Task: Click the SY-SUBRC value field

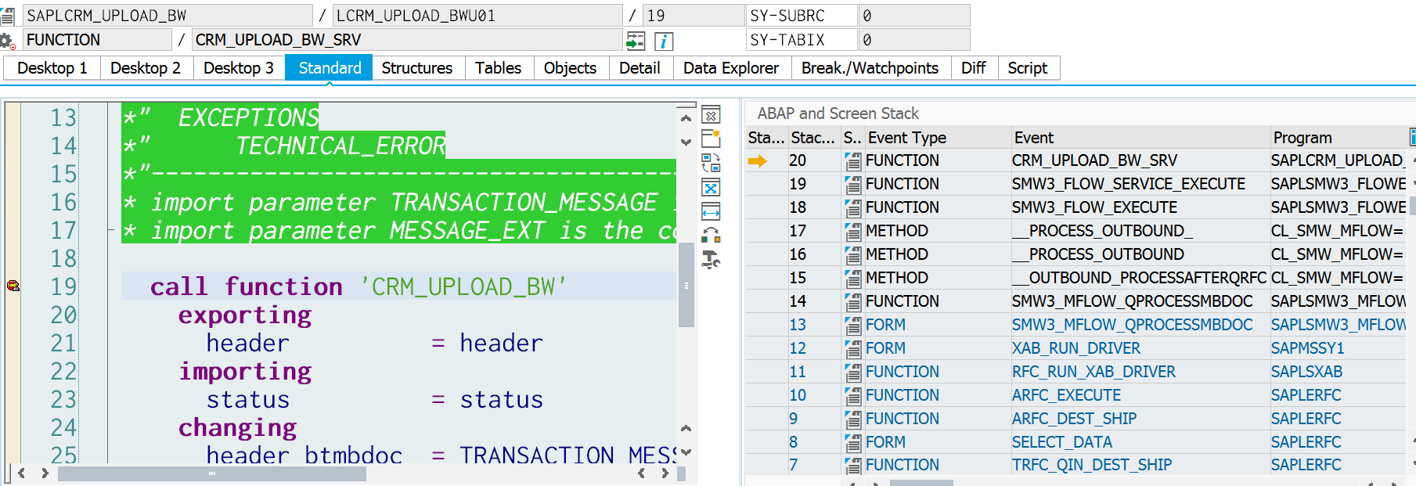Action: pyautogui.click(x=913, y=15)
